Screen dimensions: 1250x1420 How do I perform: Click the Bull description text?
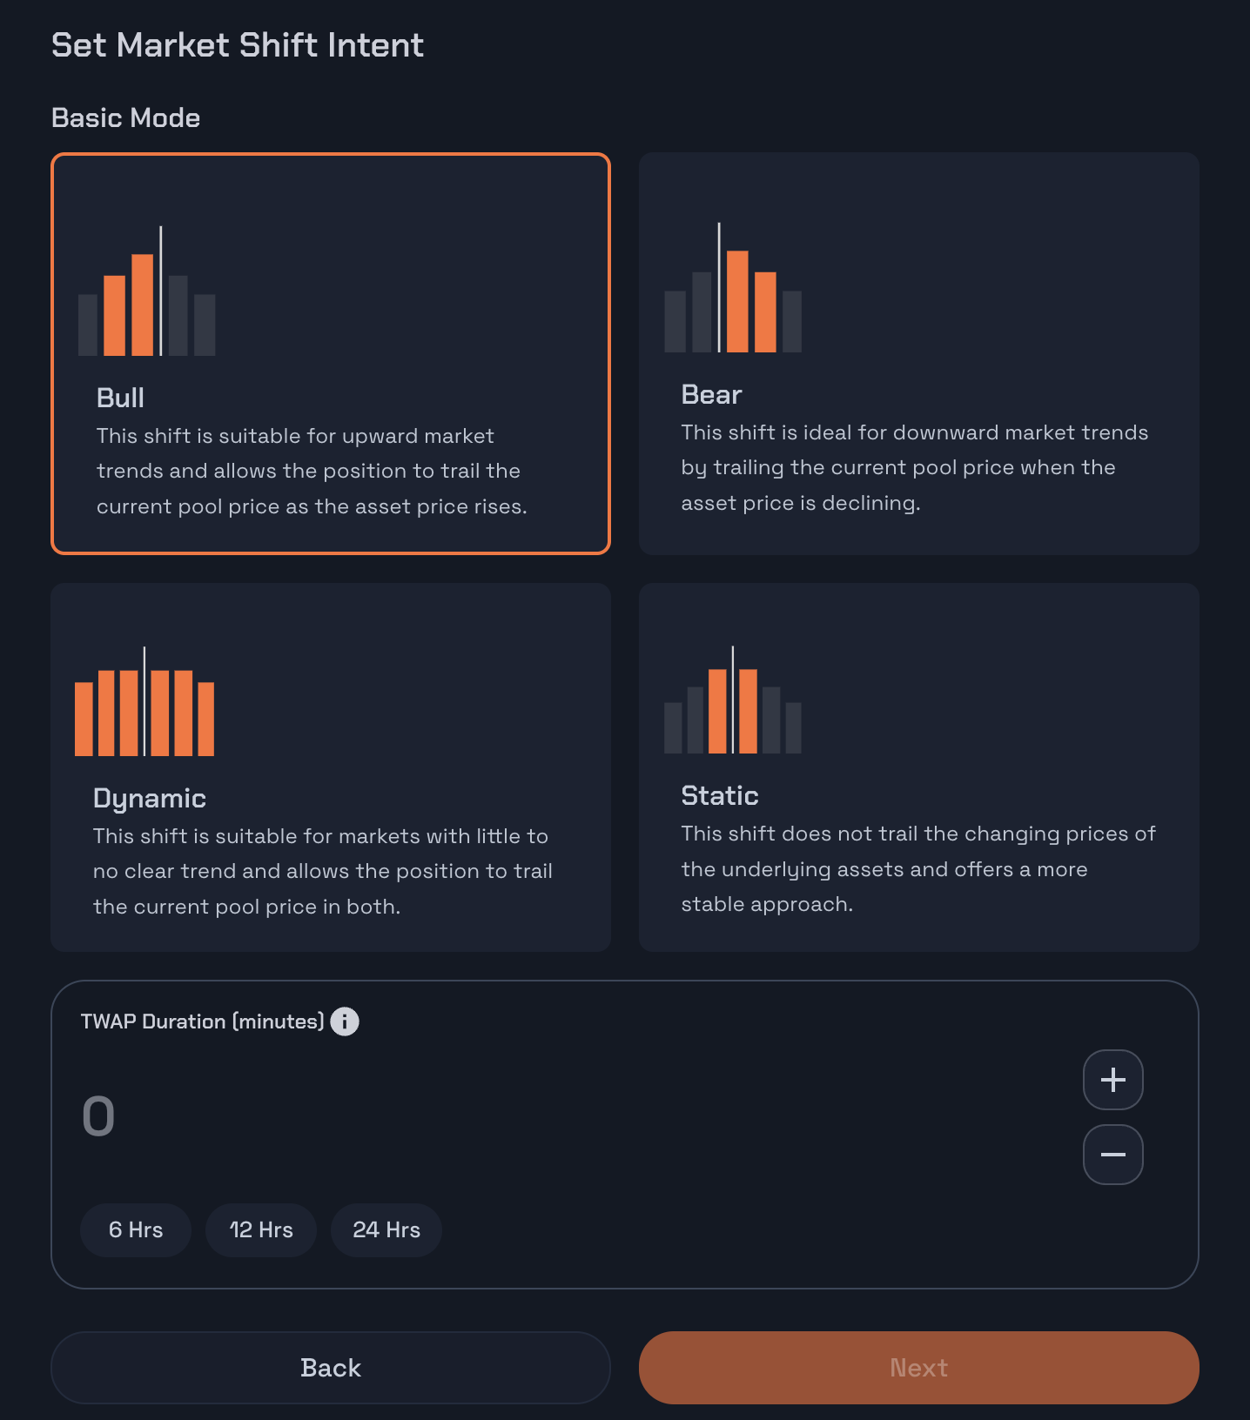[312, 472]
